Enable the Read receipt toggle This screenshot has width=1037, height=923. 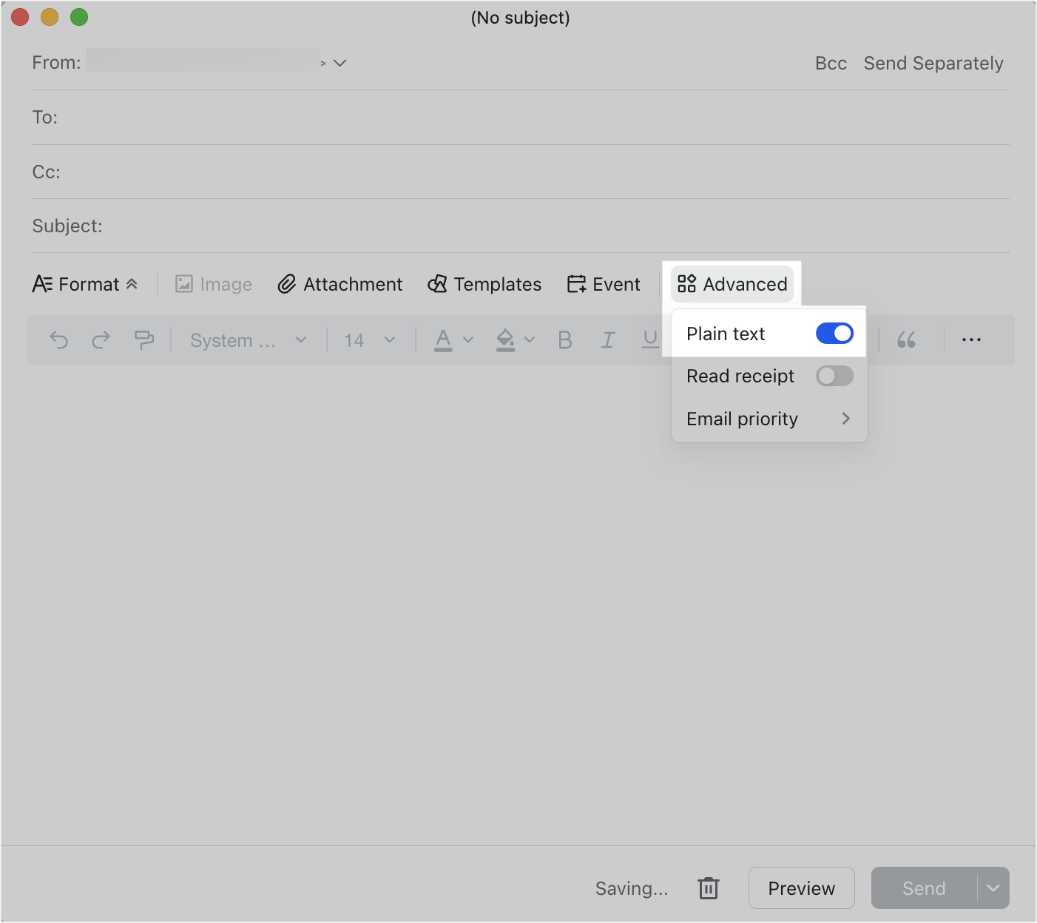point(834,376)
